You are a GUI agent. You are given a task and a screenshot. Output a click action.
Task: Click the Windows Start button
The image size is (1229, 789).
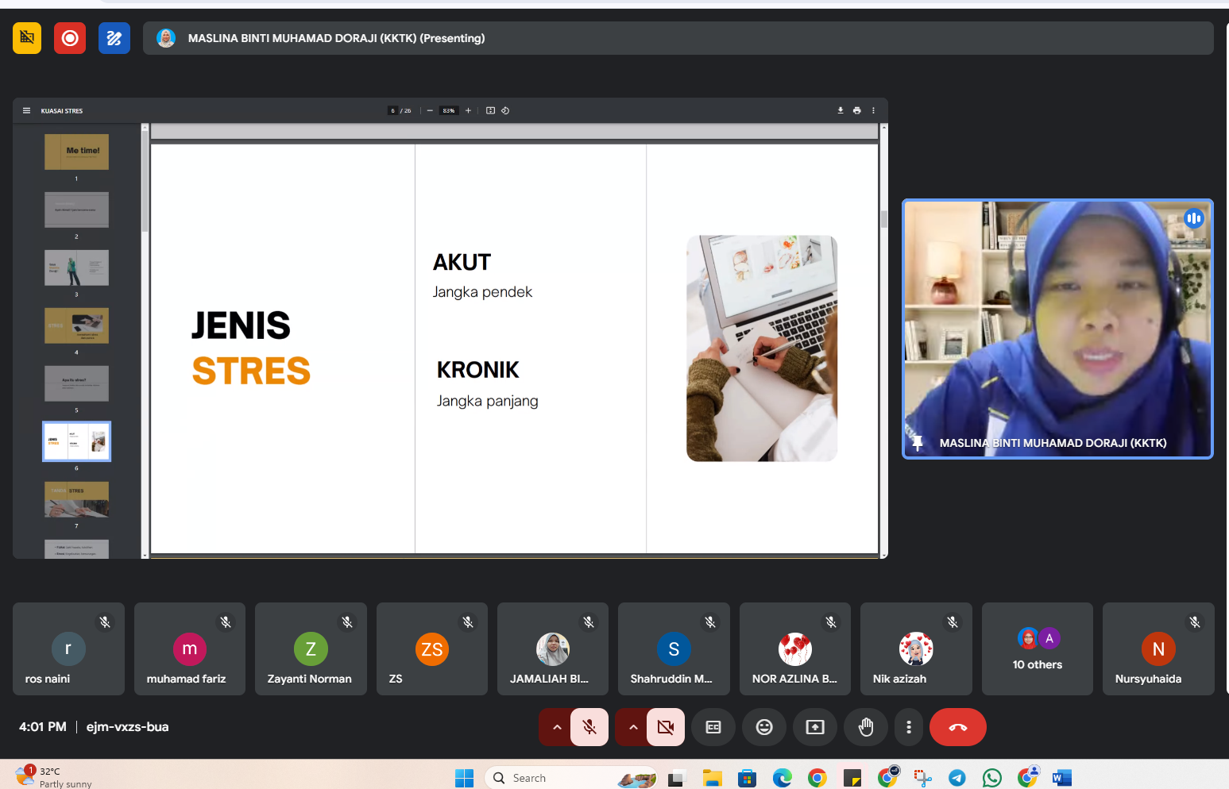pyautogui.click(x=464, y=778)
